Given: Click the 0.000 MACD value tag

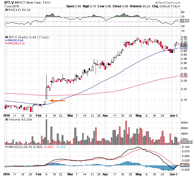Looking at the screenshot, I should 185,165.
